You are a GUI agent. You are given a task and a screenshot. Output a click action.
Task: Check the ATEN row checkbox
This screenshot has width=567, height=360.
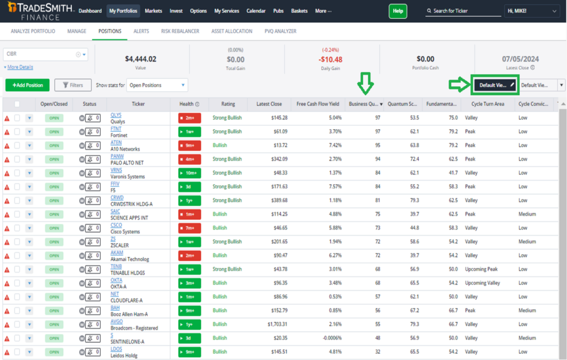coord(17,146)
